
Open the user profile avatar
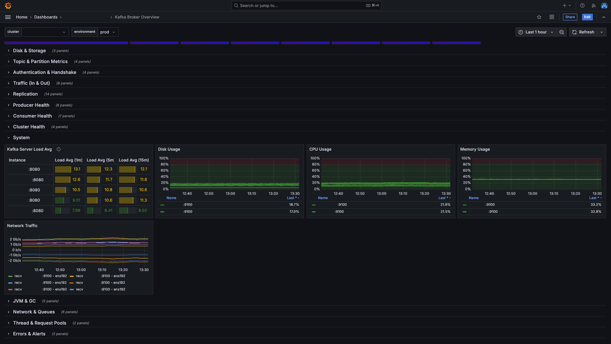point(604,5)
